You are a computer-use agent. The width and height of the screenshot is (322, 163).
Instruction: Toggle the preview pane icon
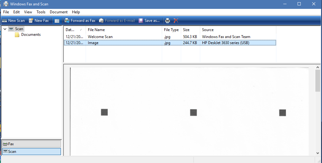coord(57,21)
